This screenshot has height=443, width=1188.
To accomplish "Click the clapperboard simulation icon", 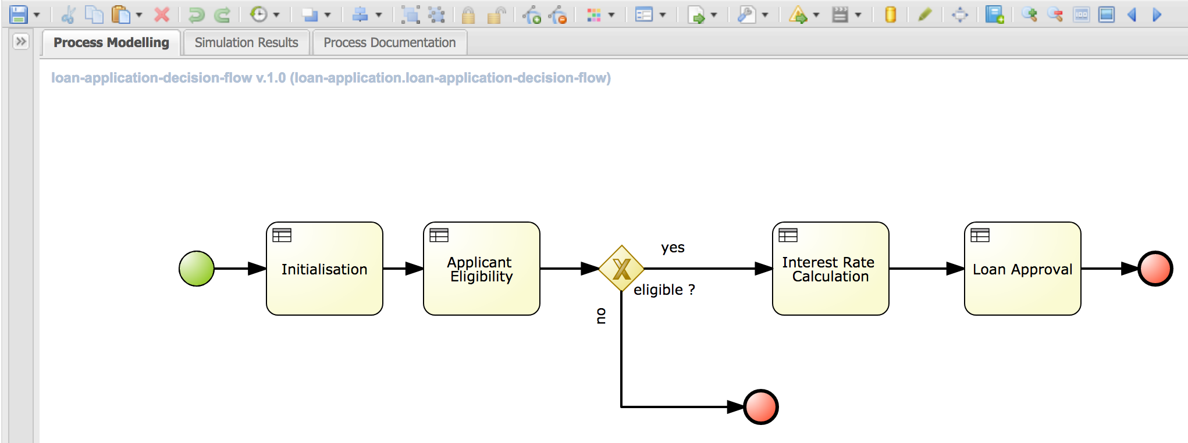I will [x=840, y=15].
